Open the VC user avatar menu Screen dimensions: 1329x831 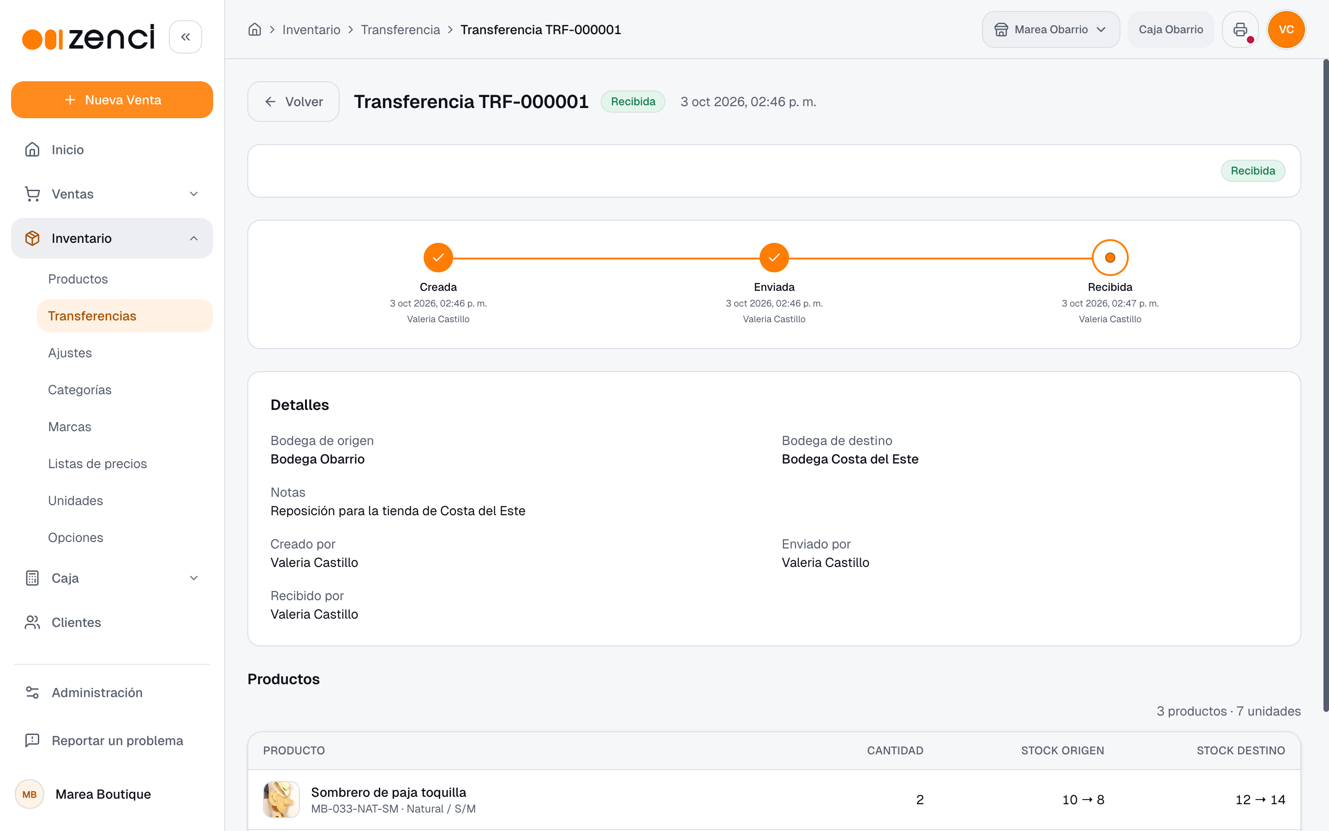point(1286,30)
